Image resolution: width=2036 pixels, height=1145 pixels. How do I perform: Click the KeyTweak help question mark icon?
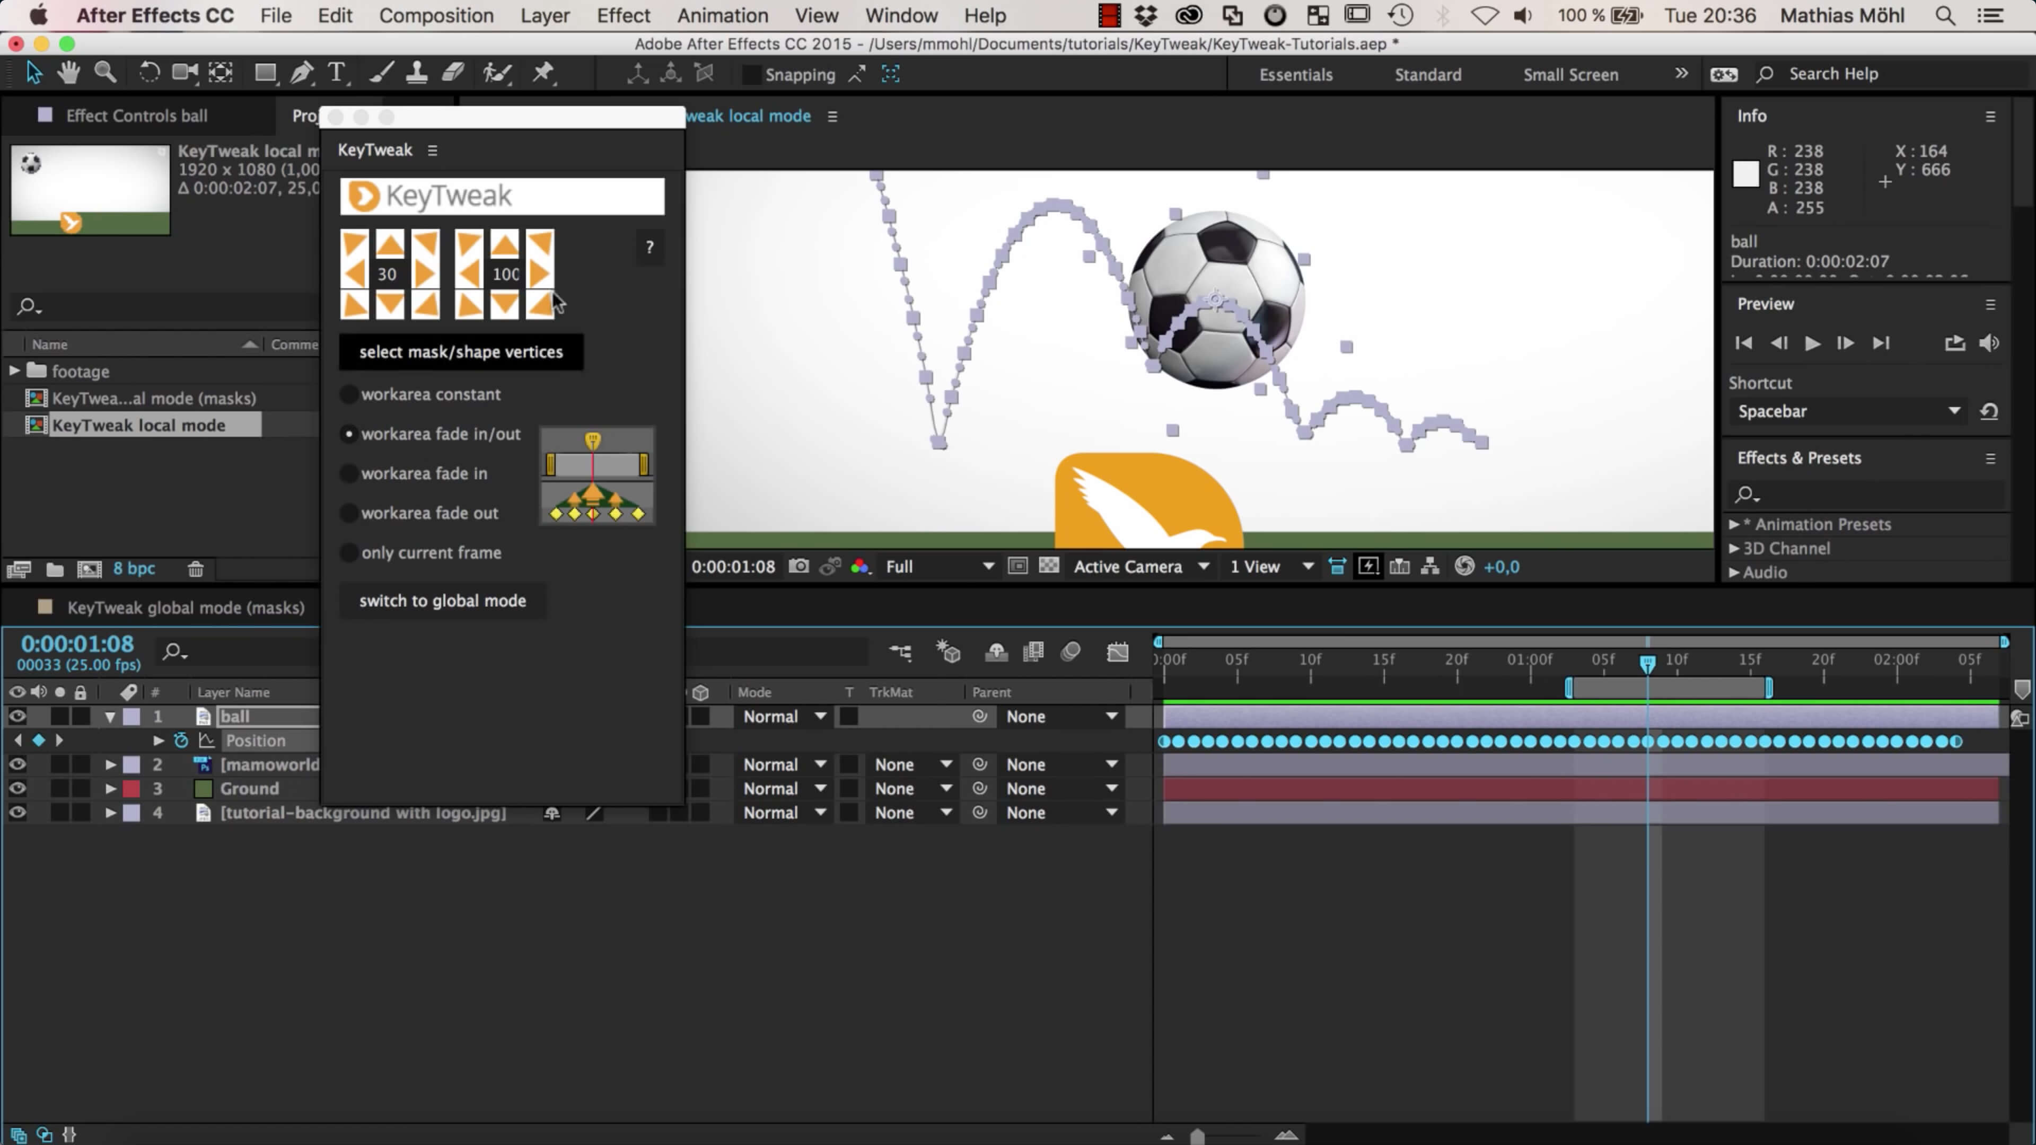pos(649,248)
